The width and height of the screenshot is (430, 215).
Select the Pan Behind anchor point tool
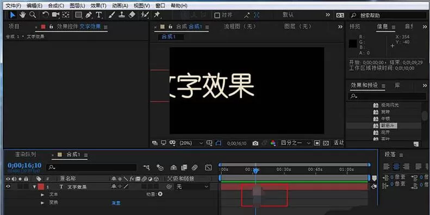click(x=66, y=15)
